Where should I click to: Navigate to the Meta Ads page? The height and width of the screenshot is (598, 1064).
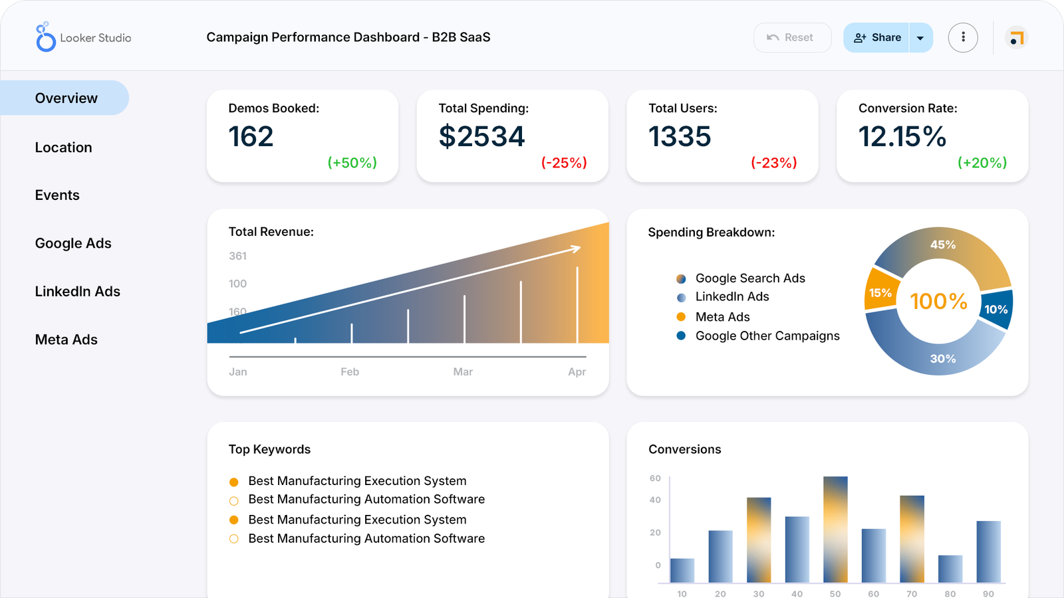point(66,340)
